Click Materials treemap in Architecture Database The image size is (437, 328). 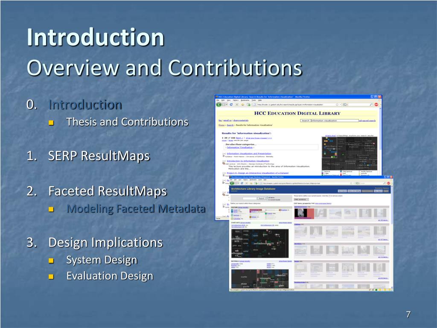click(x=260, y=278)
